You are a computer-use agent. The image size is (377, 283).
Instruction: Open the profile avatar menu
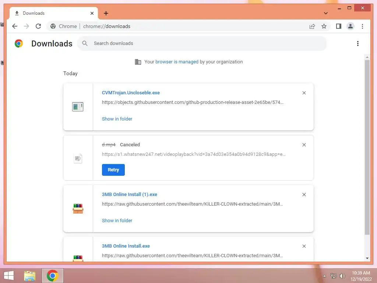350,26
